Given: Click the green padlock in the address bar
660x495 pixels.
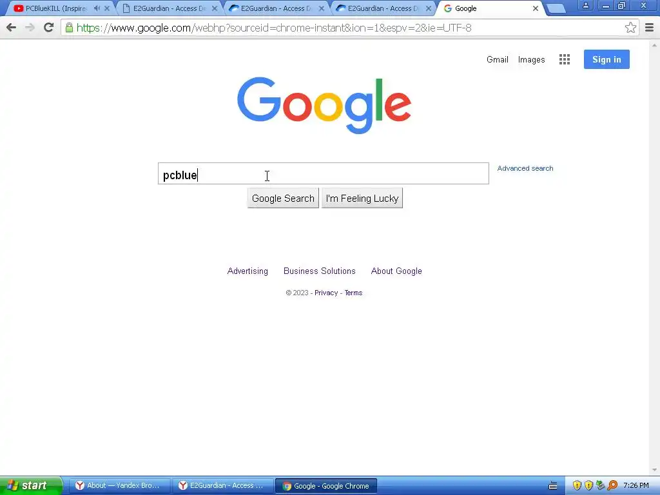Looking at the screenshot, I should (69, 28).
